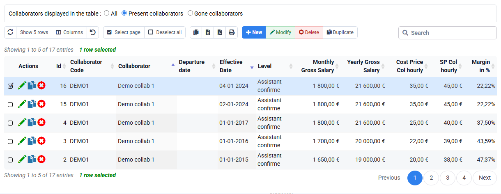Delete row Id 15 with red X icon
This screenshot has width=501, height=194.
click(x=41, y=104)
